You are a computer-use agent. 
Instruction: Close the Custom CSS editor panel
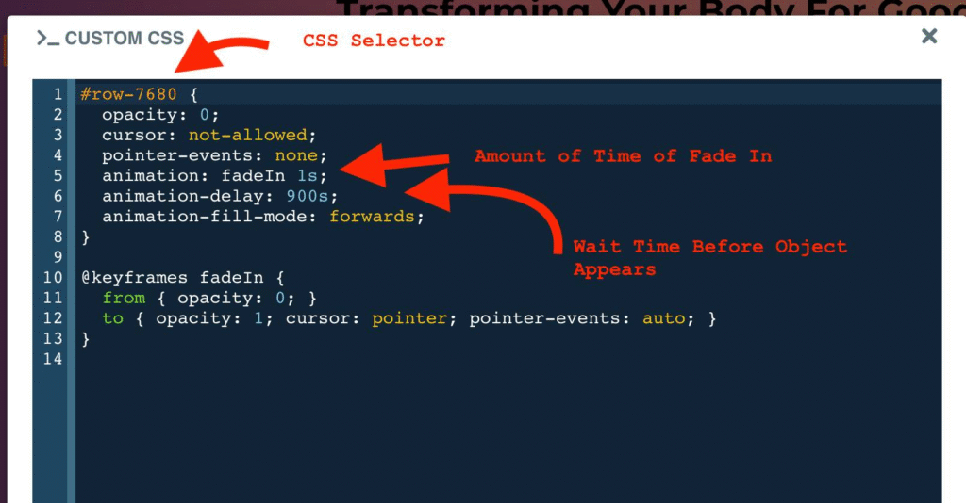pyautogui.click(x=929, y=36)
